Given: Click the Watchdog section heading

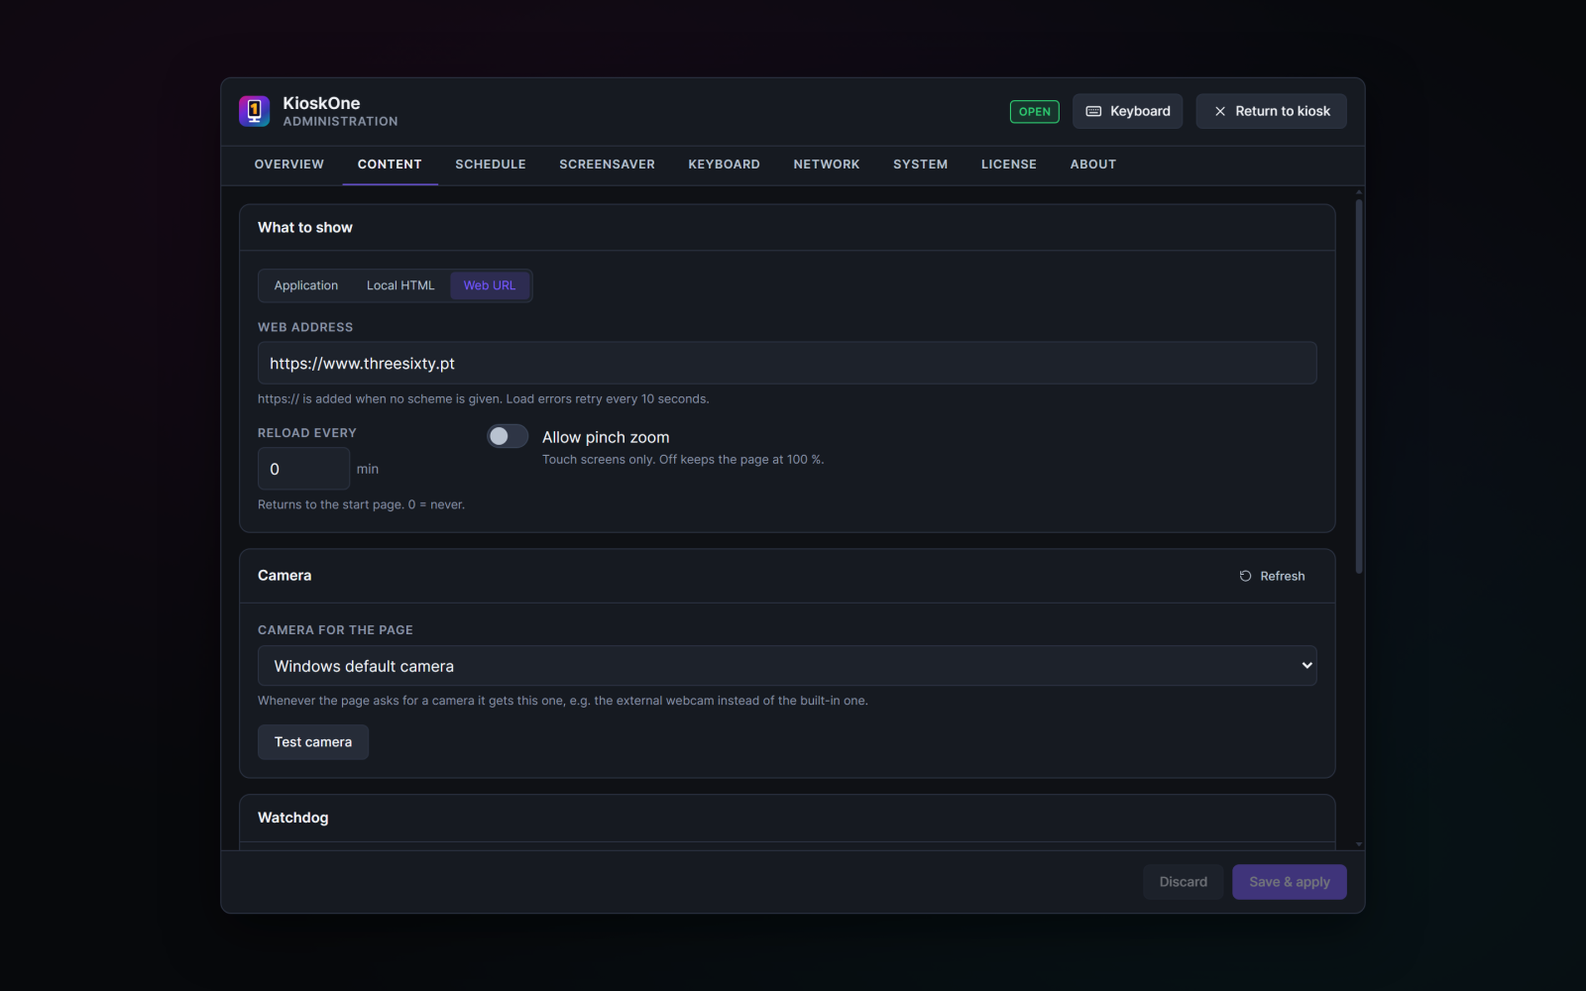Looking at the screenshot, I should tap(292, 818).
